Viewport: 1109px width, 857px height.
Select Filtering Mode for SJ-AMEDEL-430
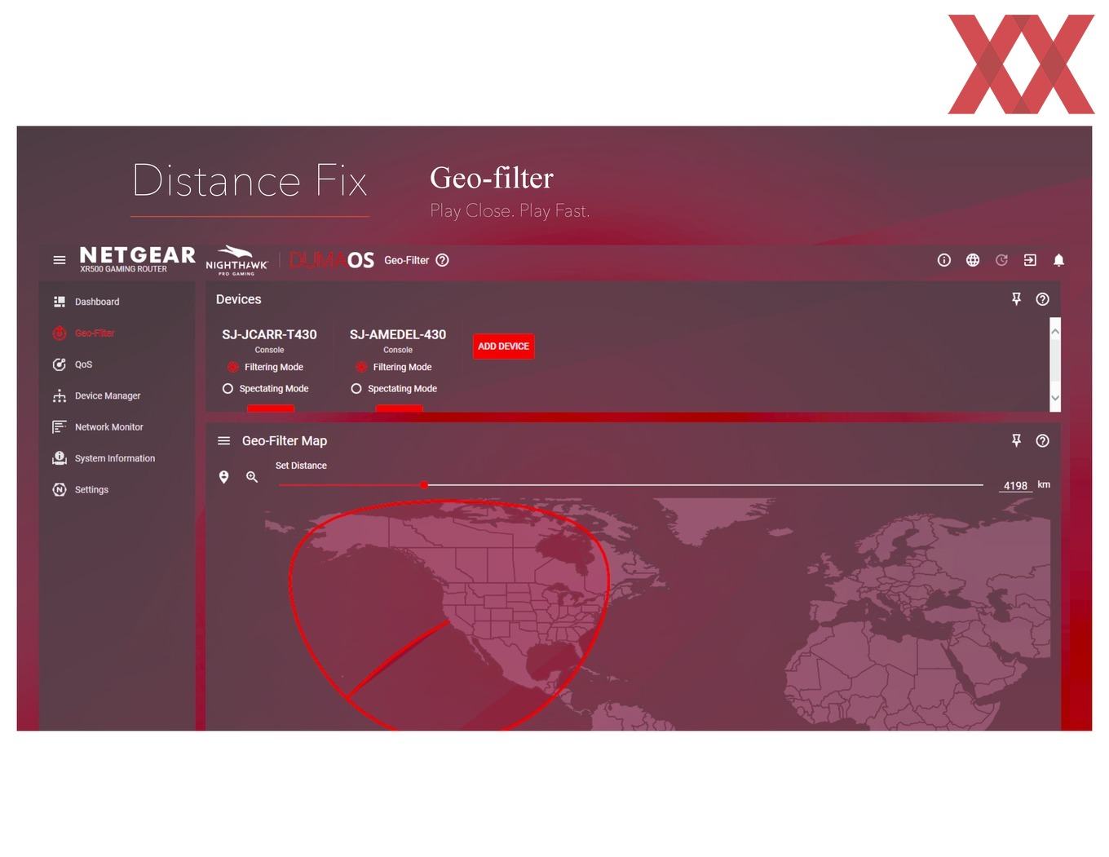[361, 367]
